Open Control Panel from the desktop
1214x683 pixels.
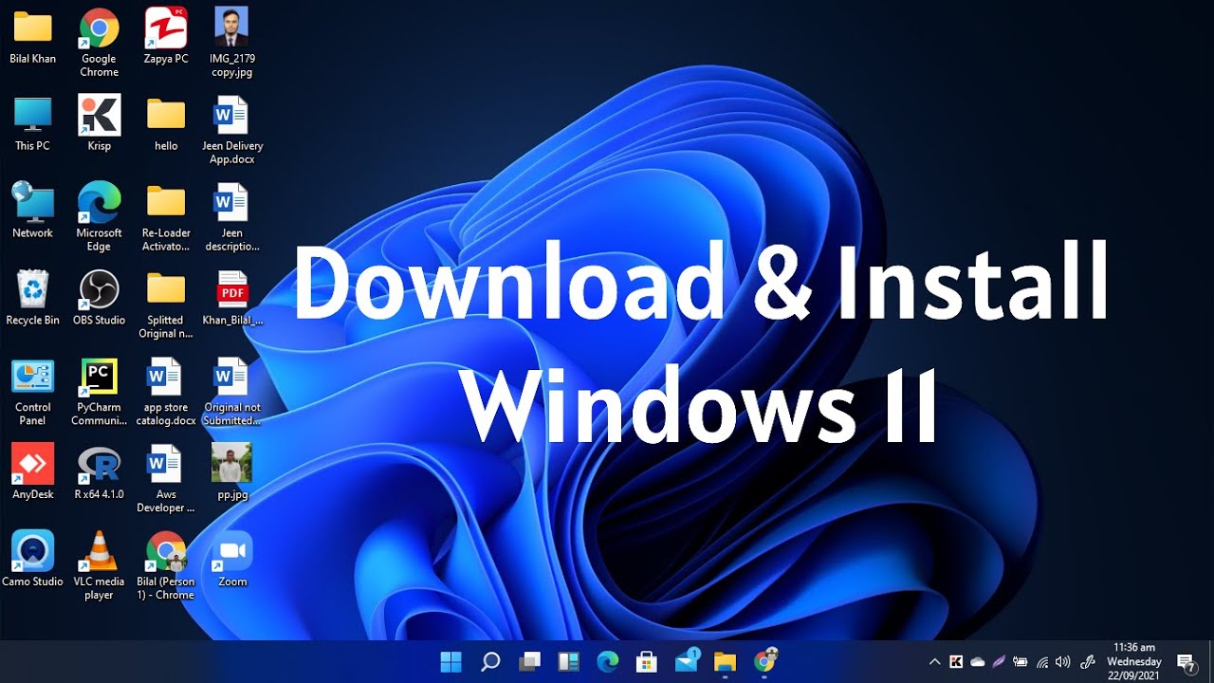[32, 392]
